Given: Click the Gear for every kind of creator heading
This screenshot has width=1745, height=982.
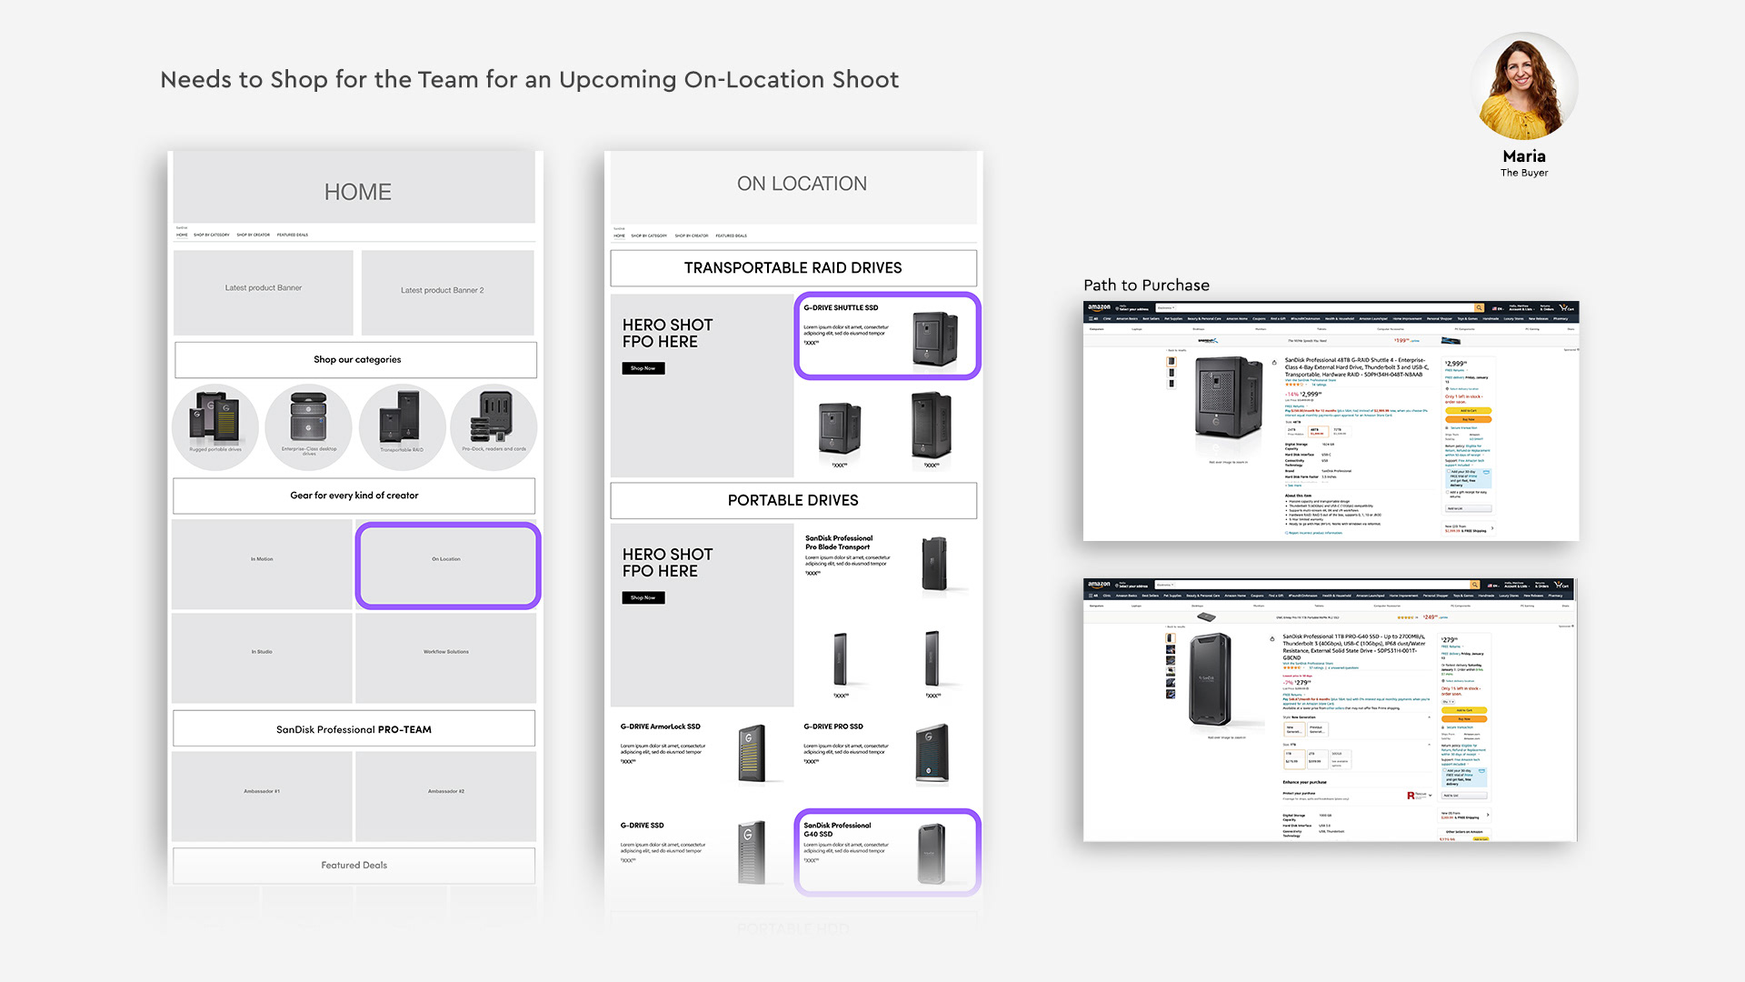Looking at the screenshot, I should pyautogui.click(x=354, y=496).
